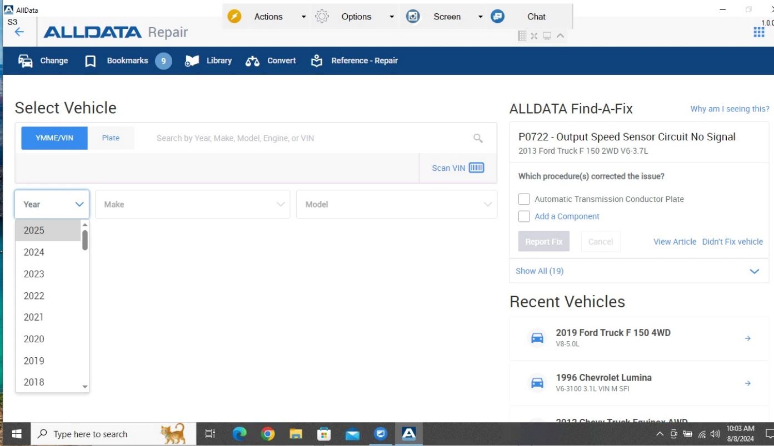Click the Why am I seeing this? link
Image resolution: width=774 pixels, height=446 pixels.
730,109
